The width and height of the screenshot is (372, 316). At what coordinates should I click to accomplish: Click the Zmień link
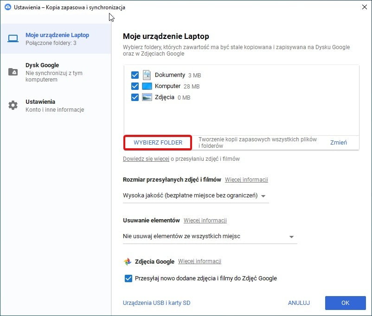pos(338,143)
